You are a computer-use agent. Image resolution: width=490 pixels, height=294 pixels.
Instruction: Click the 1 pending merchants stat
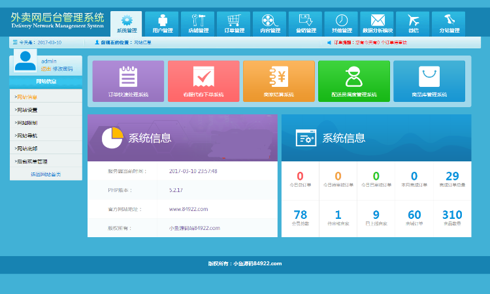pyautogui.click(x=338, y=218)
